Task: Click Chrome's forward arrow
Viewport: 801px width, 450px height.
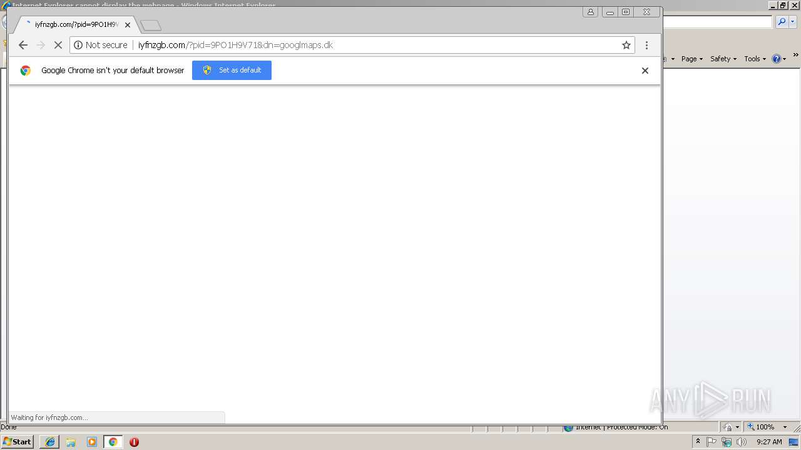Action: (41, 45)
